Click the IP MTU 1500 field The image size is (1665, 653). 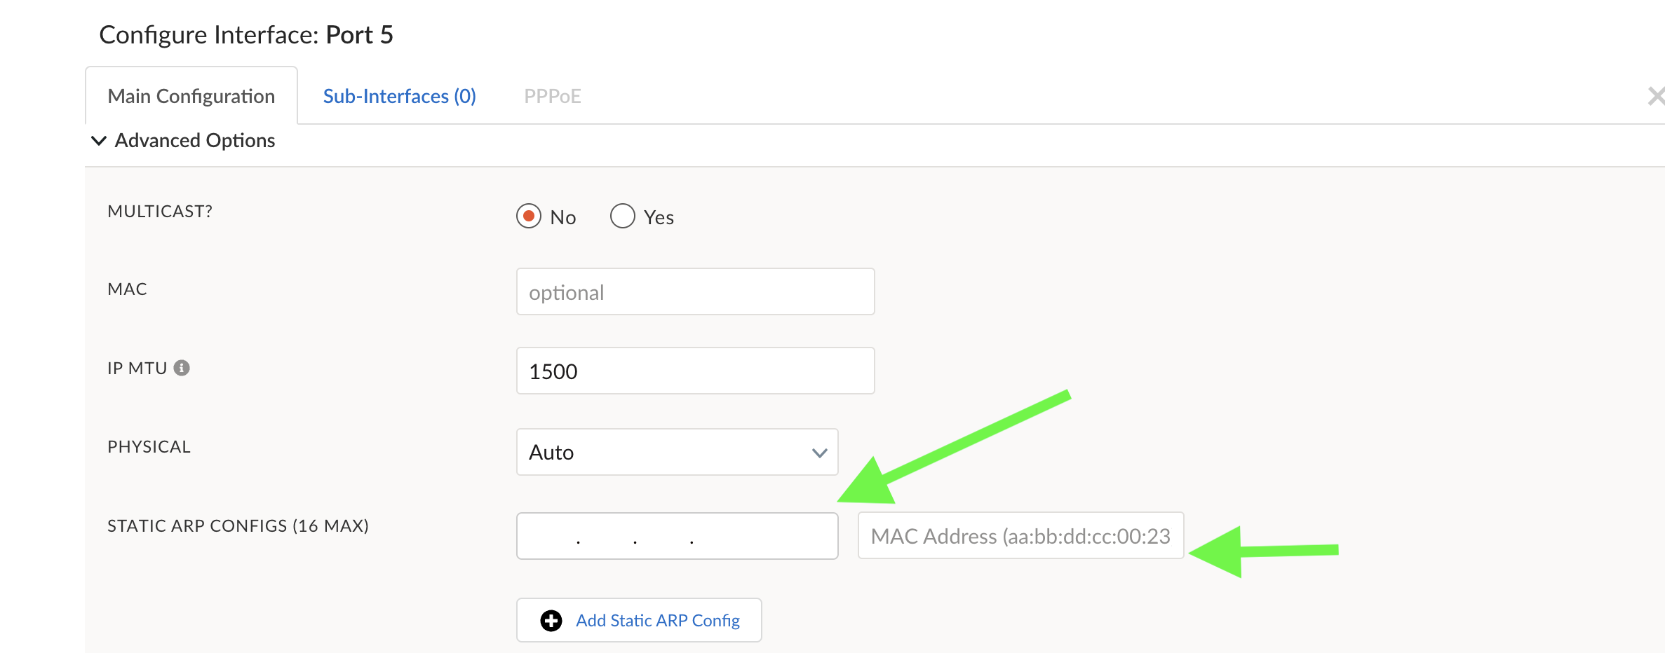(695, 371)
